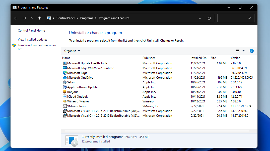270x151 pixels.
Task: Sort by the Version column header
Action: click(243, 58)
